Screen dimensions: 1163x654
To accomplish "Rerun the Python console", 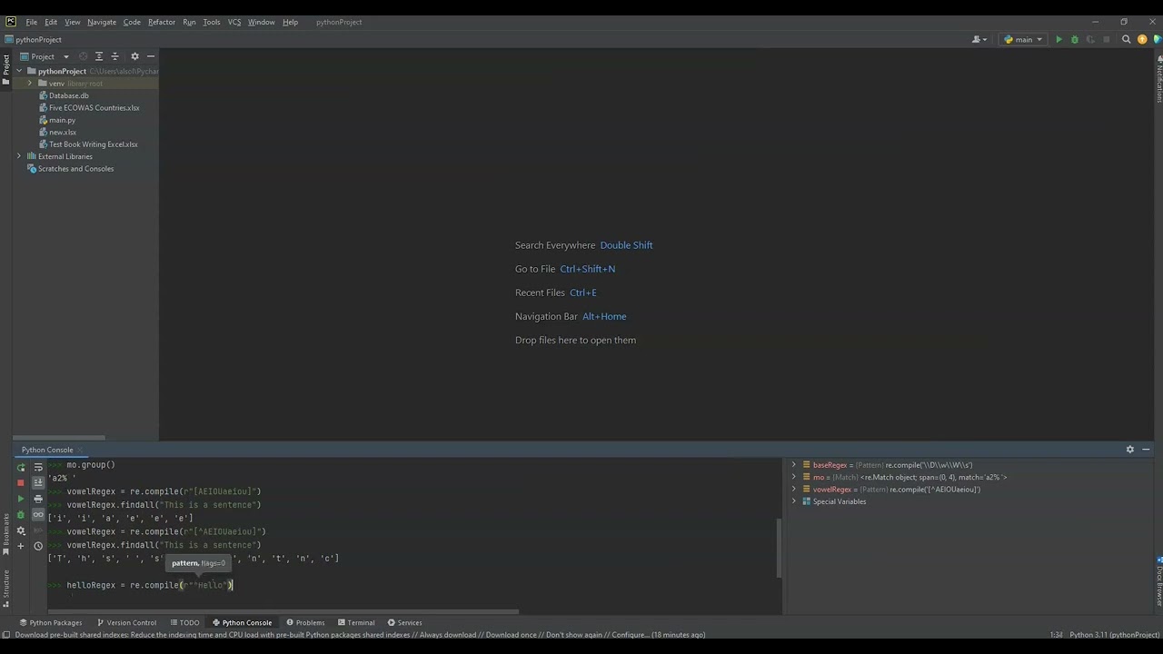I will 20,467.
